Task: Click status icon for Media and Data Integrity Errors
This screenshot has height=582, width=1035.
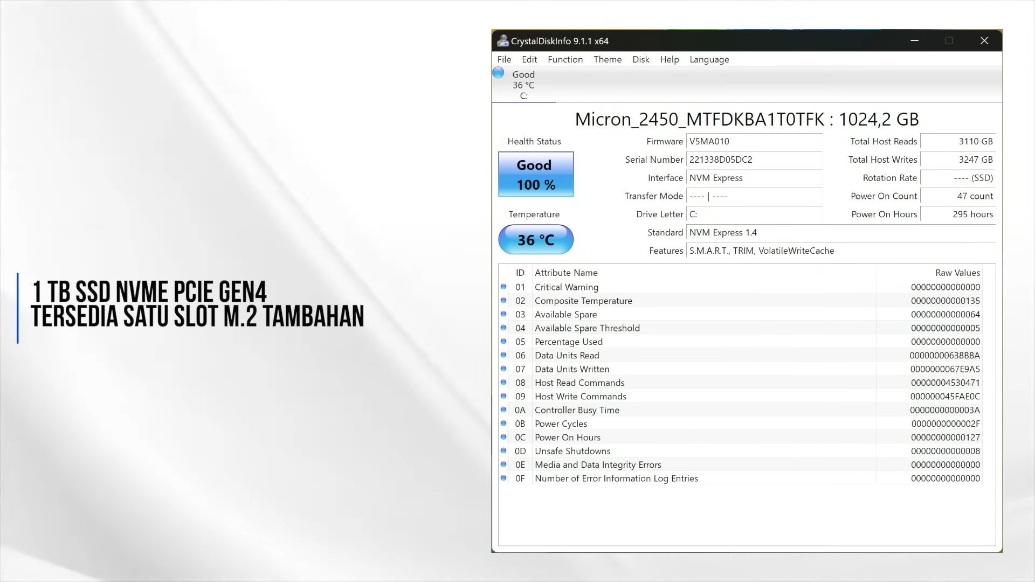Action: click(503, 464)
